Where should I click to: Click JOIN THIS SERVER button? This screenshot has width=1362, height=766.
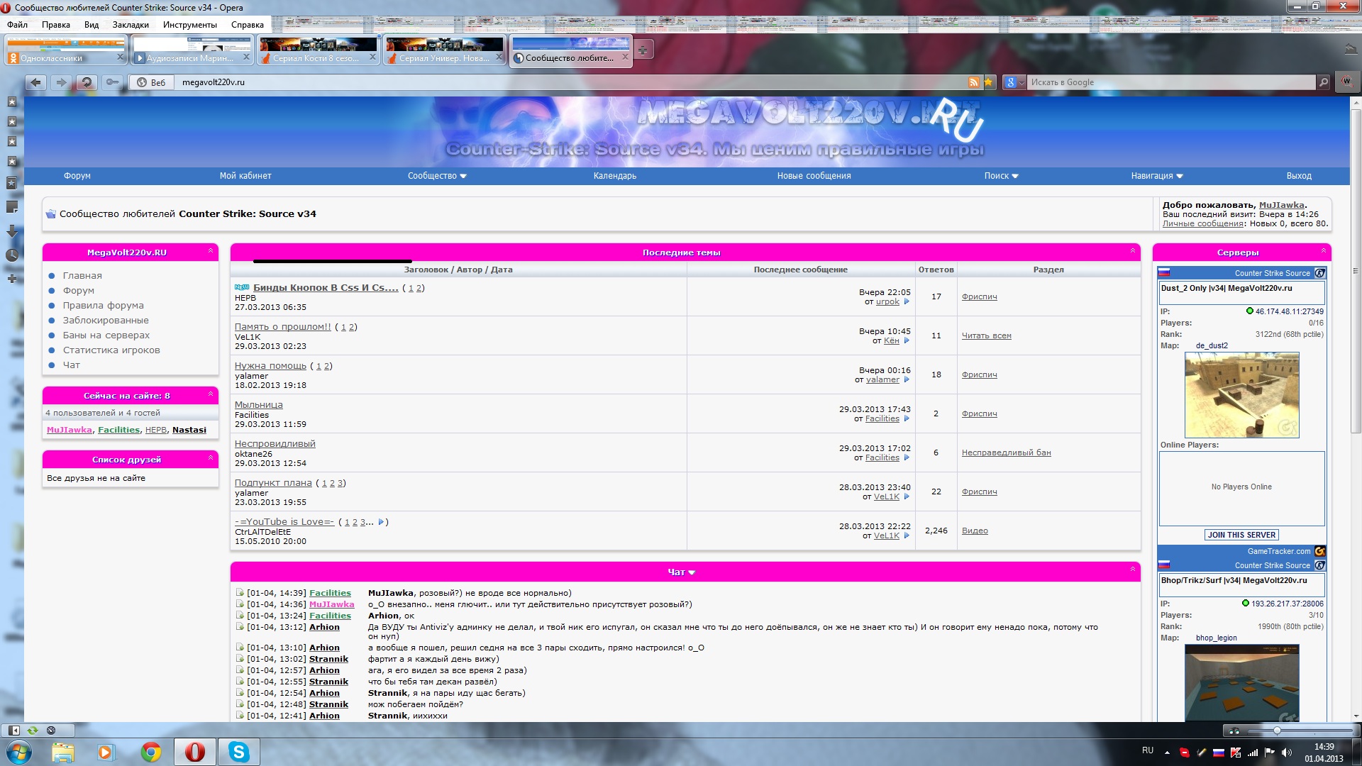1241,535
